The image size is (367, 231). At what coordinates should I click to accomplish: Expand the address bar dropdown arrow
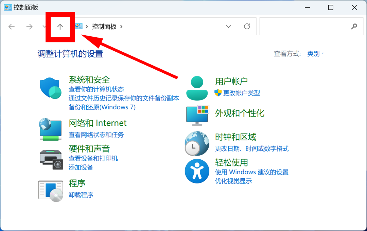(x=228, y=26)
